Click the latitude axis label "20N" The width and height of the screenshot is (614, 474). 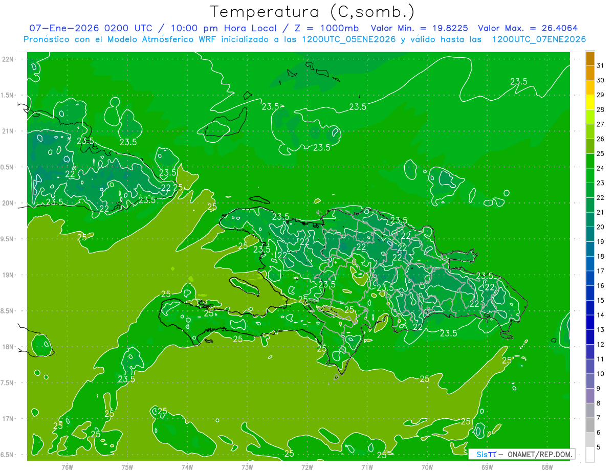coord(8,203)
